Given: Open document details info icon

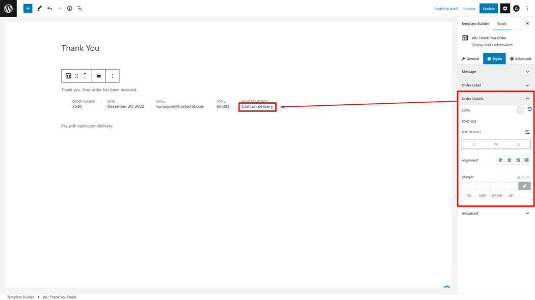Looking at the screenshot, I should click(x=70, y=9).
